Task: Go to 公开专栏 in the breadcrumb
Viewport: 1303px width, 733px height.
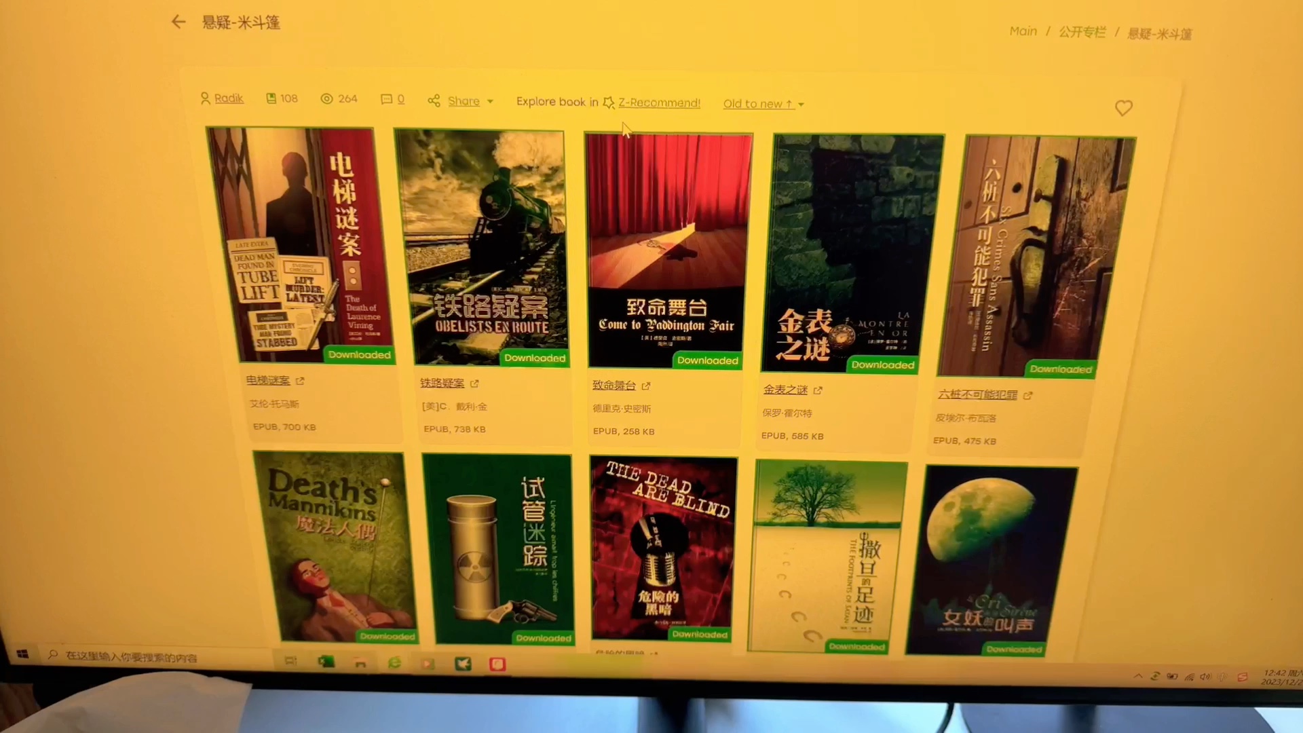Action: (x=1082, y=32)
